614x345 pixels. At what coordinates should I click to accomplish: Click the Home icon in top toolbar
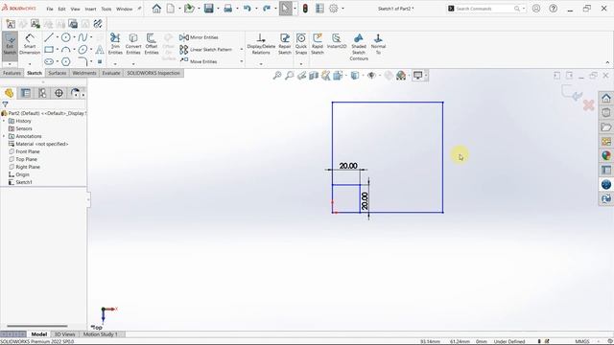[x=156, y=9]
